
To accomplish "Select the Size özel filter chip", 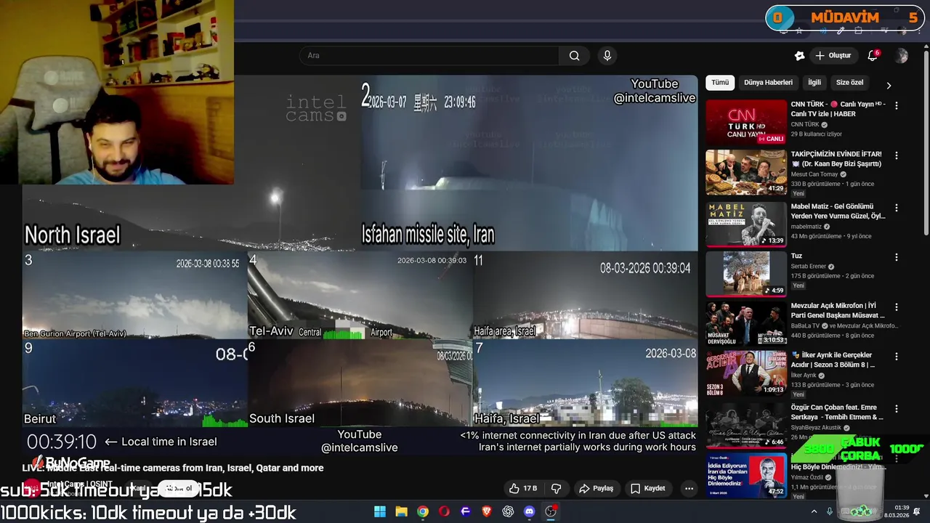I will click(849, 83).
